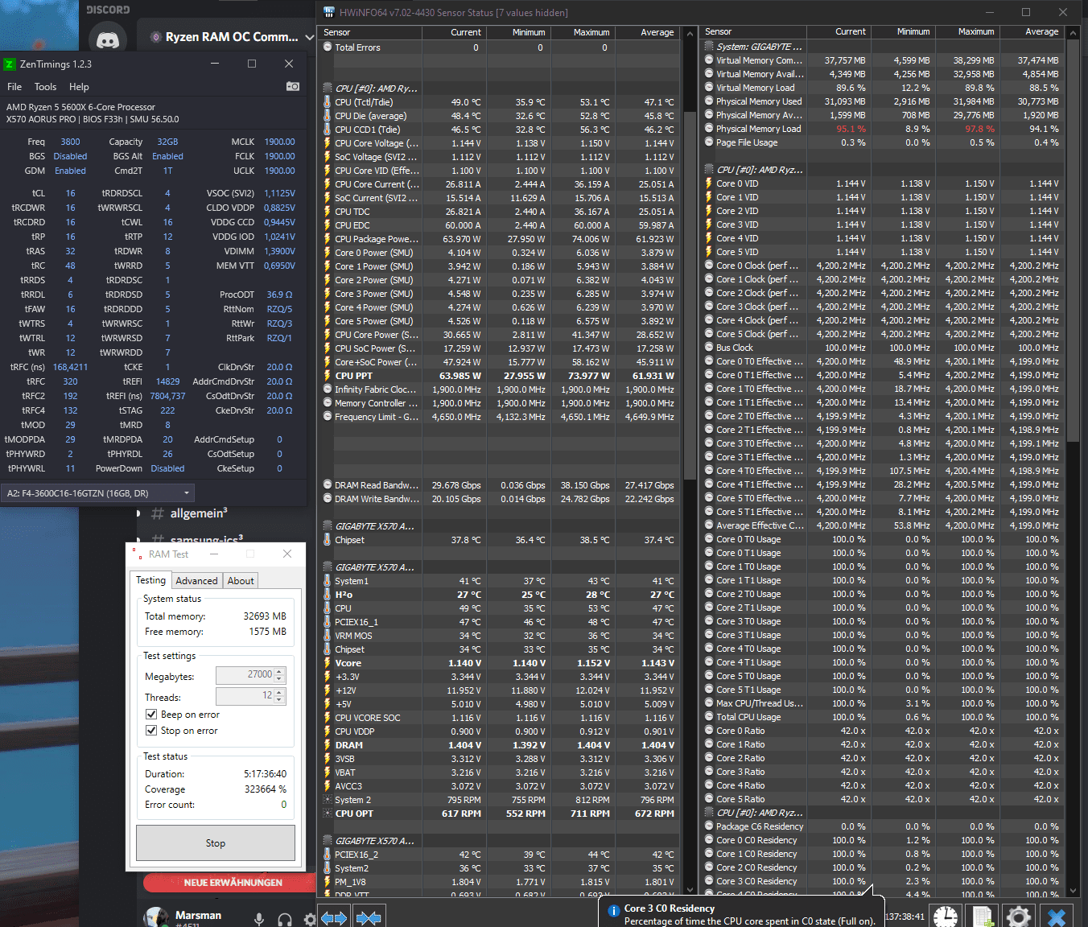
Task: Increase Threads value with up arrow
Action: [x=279, y=693]
